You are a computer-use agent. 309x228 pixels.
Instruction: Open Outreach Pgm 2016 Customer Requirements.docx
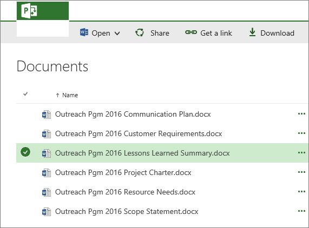point(139,134)
